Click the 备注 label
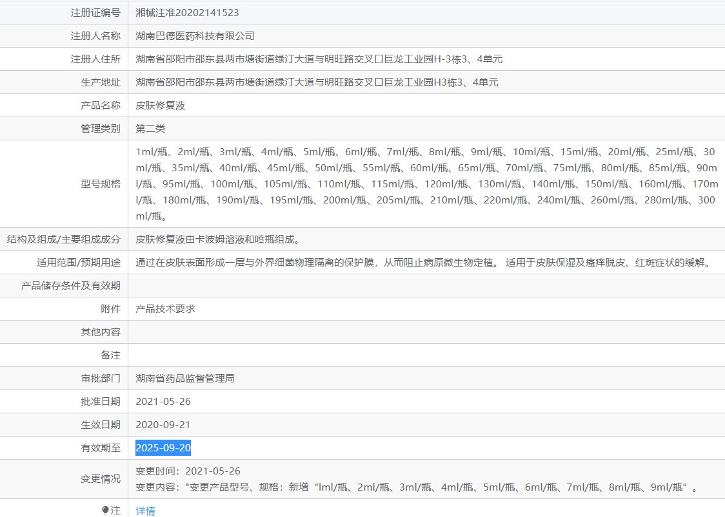 pyautogui.click(x=110, y=355)
